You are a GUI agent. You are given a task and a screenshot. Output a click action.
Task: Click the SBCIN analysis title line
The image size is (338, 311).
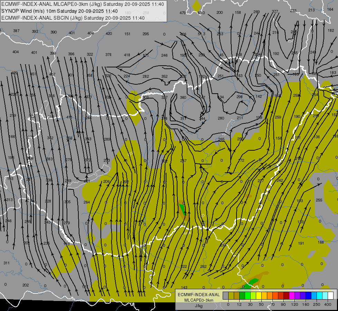(x=73, y=18)
